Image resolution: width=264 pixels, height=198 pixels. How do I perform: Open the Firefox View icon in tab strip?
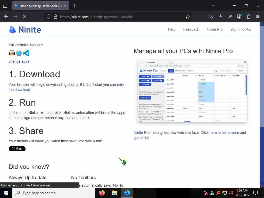click(x=5, y=6)
